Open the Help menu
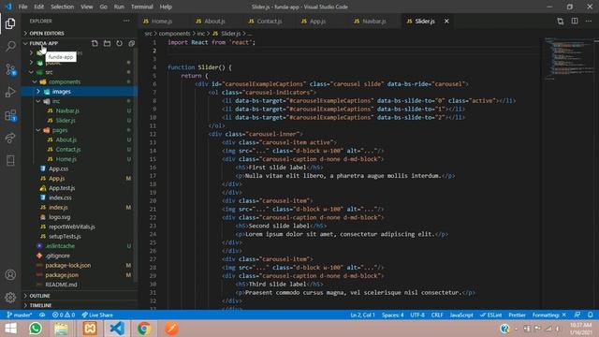599x337 pixels. tap(166, 7)
